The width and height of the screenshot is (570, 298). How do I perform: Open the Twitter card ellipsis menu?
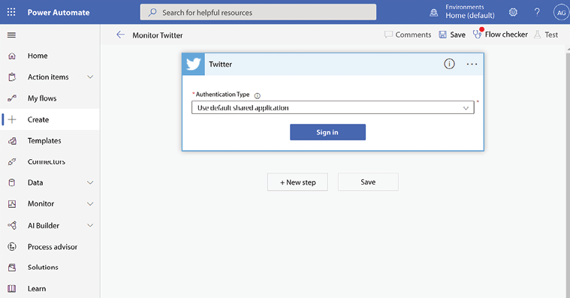472,64
